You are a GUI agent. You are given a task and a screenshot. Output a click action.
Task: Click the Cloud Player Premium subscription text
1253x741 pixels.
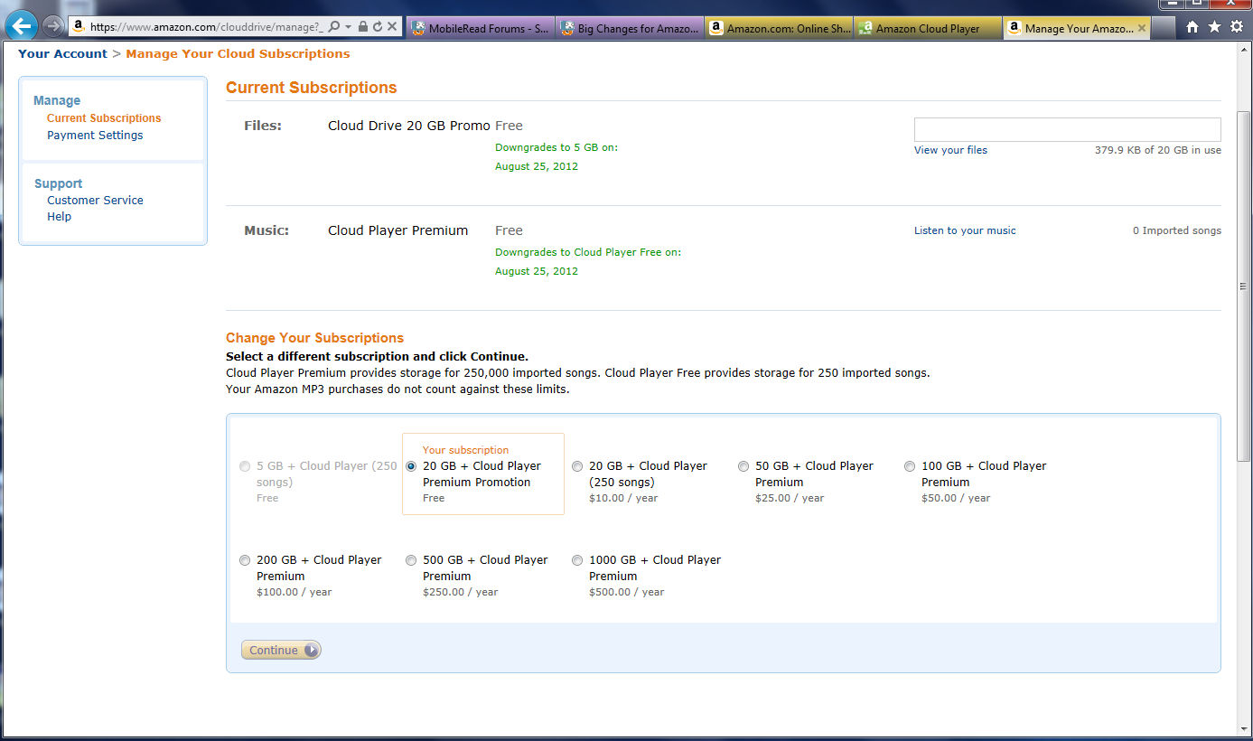397,230
